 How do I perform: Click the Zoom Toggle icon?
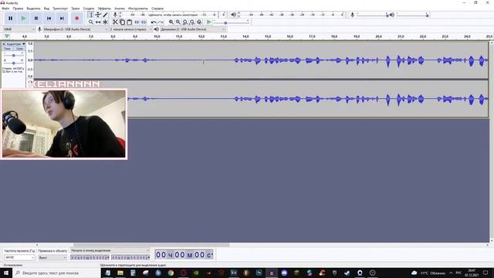point(199,22)
